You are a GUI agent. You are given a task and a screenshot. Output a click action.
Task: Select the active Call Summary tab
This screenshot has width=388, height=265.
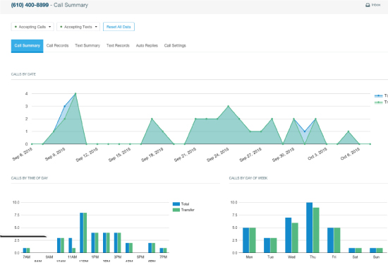[28, 46]
